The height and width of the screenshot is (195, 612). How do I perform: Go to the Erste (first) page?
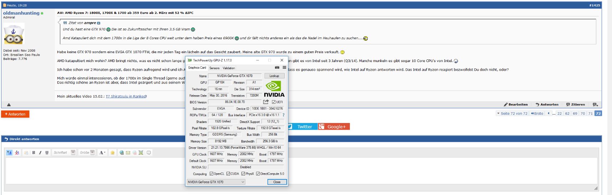[x=537, y=113]
